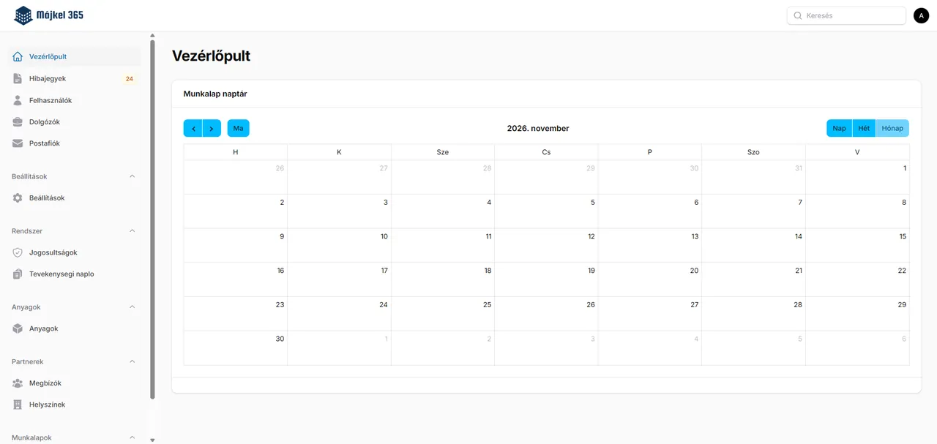This screenshot has width=937, height=444.
Task: Collapse the Anyagok section
Action: coord(132,307)
